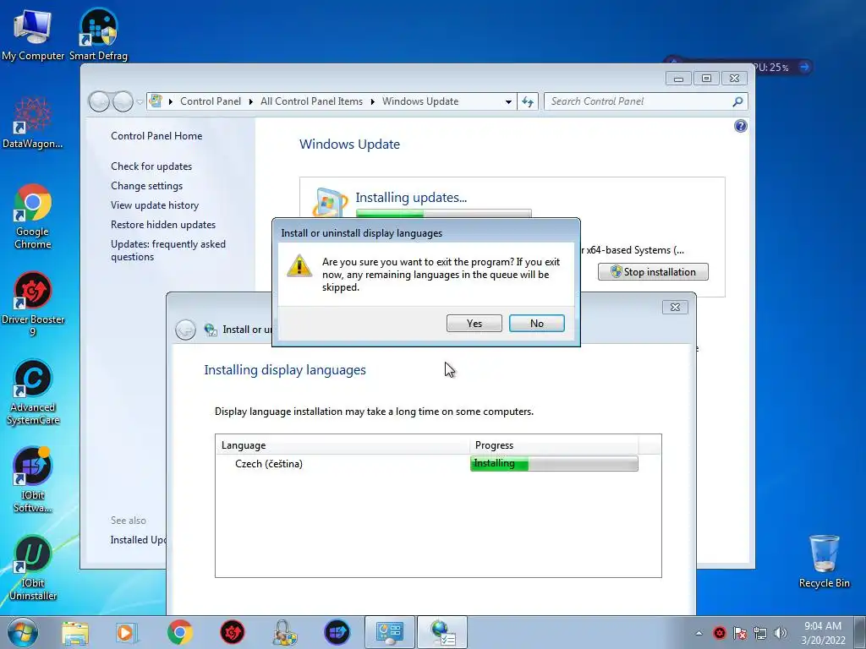This screenshot has width=866, height=649.
Task: Open Recycle Bin on desktop
Action: pyautogui.click(x=824, y=561)
